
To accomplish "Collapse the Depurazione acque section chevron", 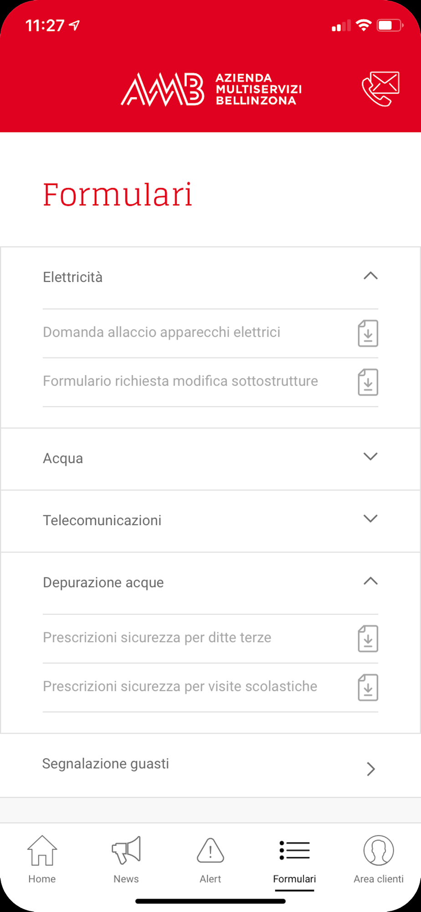I will (370, 581).
